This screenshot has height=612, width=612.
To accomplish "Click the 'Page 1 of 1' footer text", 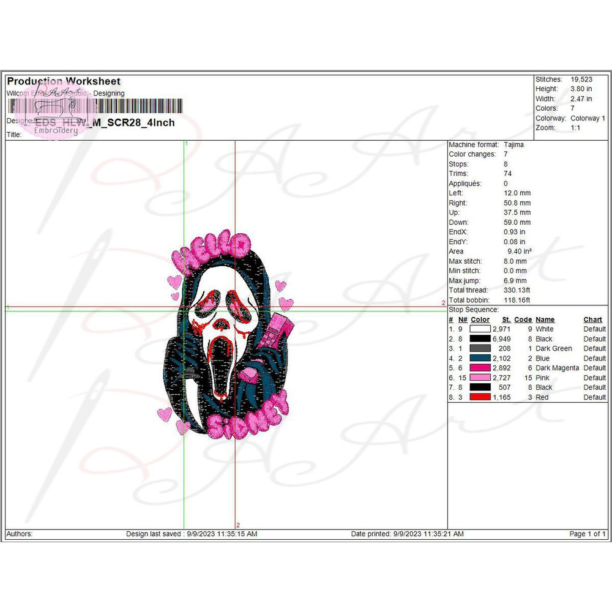I will pyautogui.click(x=587, y=534).
